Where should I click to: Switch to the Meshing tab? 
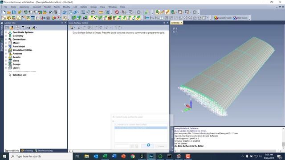point(27,151)
